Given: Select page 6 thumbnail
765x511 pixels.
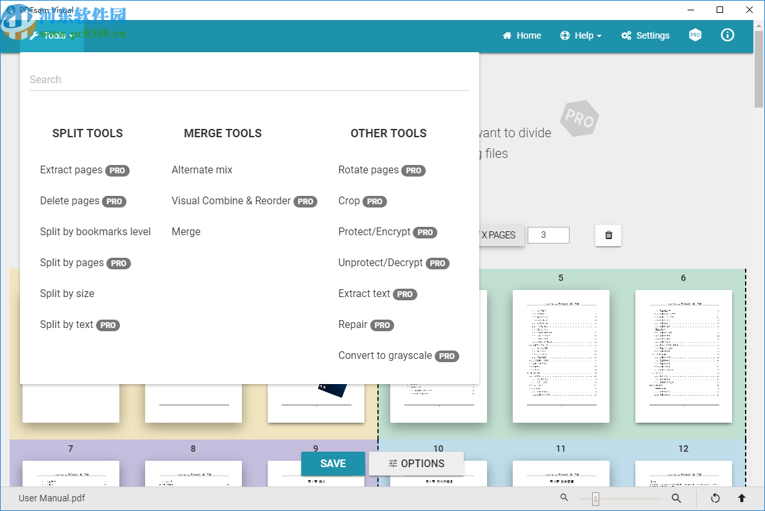Looking at the screenshot, I should [x=684, y=356].
